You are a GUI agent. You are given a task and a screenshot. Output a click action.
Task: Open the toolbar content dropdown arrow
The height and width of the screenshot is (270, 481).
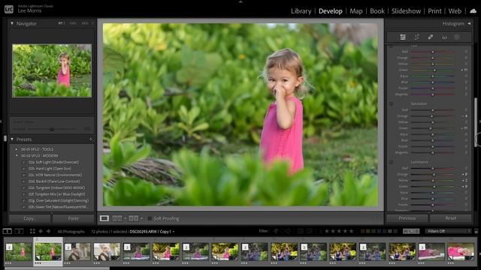378,218
